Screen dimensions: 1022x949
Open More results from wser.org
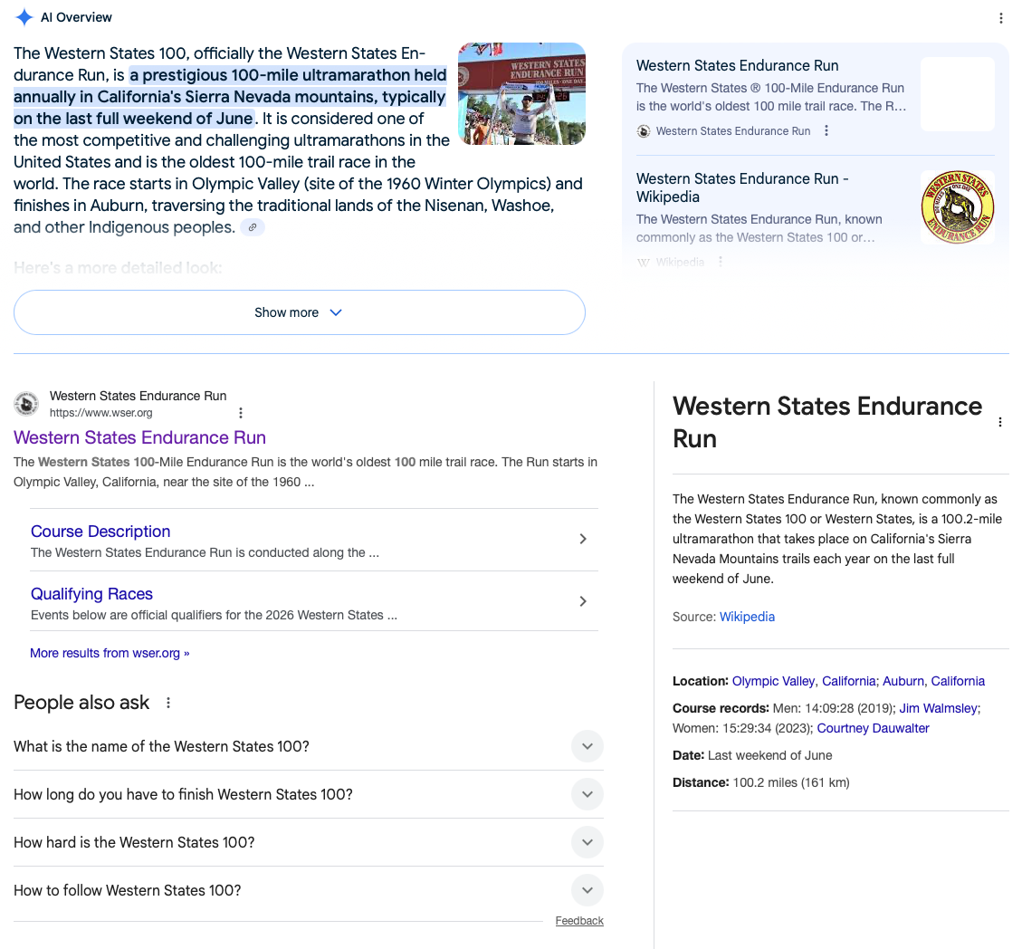tap(110, 653)
